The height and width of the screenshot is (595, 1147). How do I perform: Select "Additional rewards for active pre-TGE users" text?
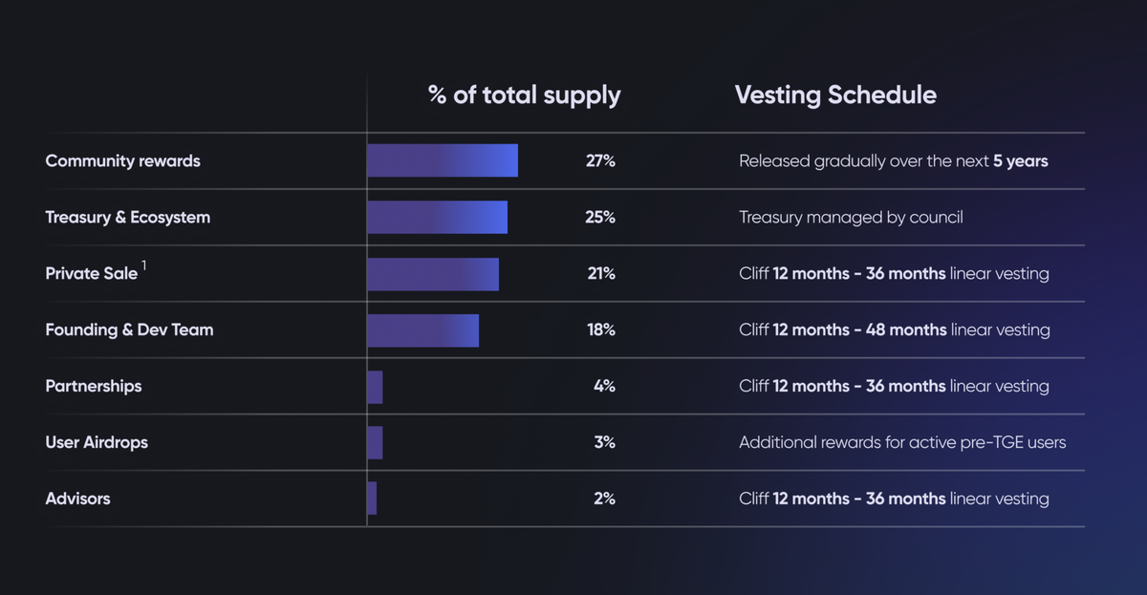[x=902, y=442]
